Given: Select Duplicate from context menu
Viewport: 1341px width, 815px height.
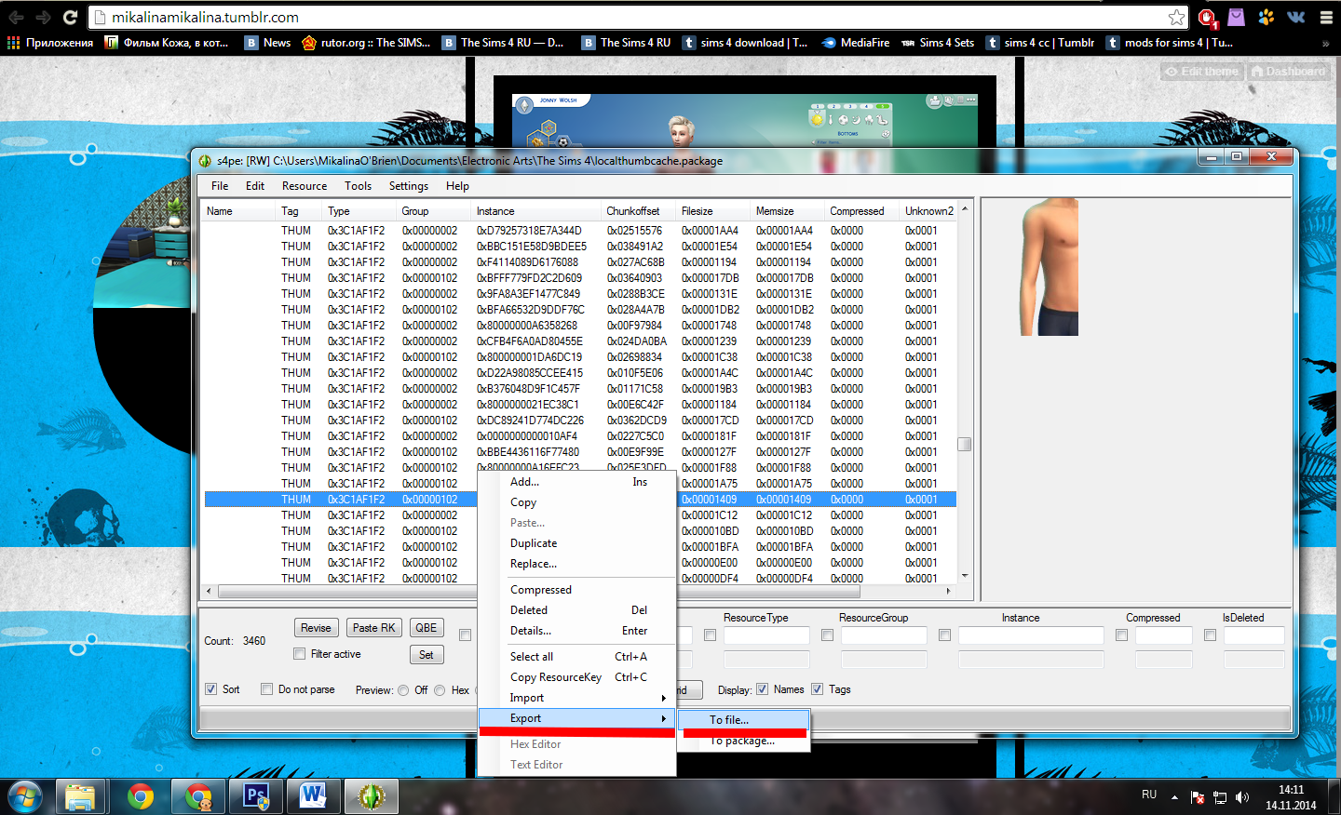Looking at the screenshot, I should (534, 543).
